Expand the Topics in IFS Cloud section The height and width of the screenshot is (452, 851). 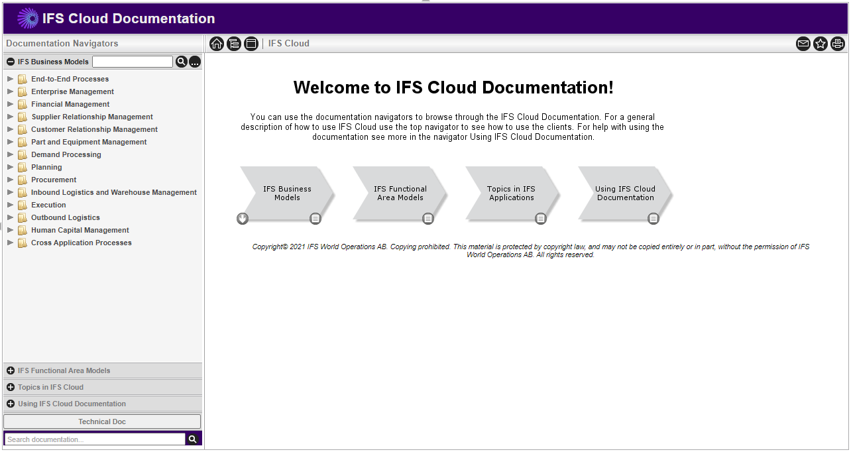click(11, 387)
